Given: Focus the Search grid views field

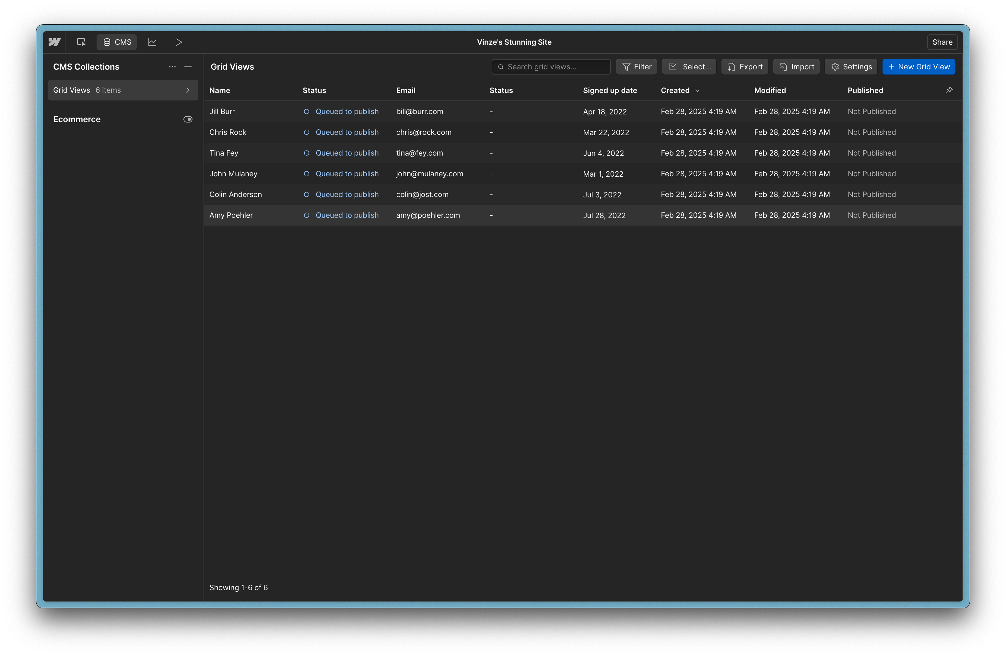Looking at the screenshot, I should point(551,67).
